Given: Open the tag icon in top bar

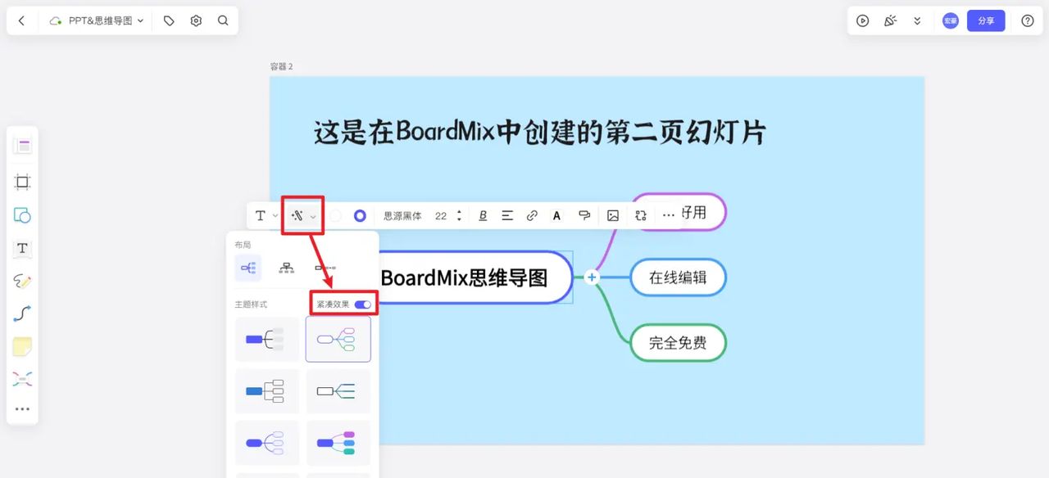Looking at the screenshot, I should 169,20.
